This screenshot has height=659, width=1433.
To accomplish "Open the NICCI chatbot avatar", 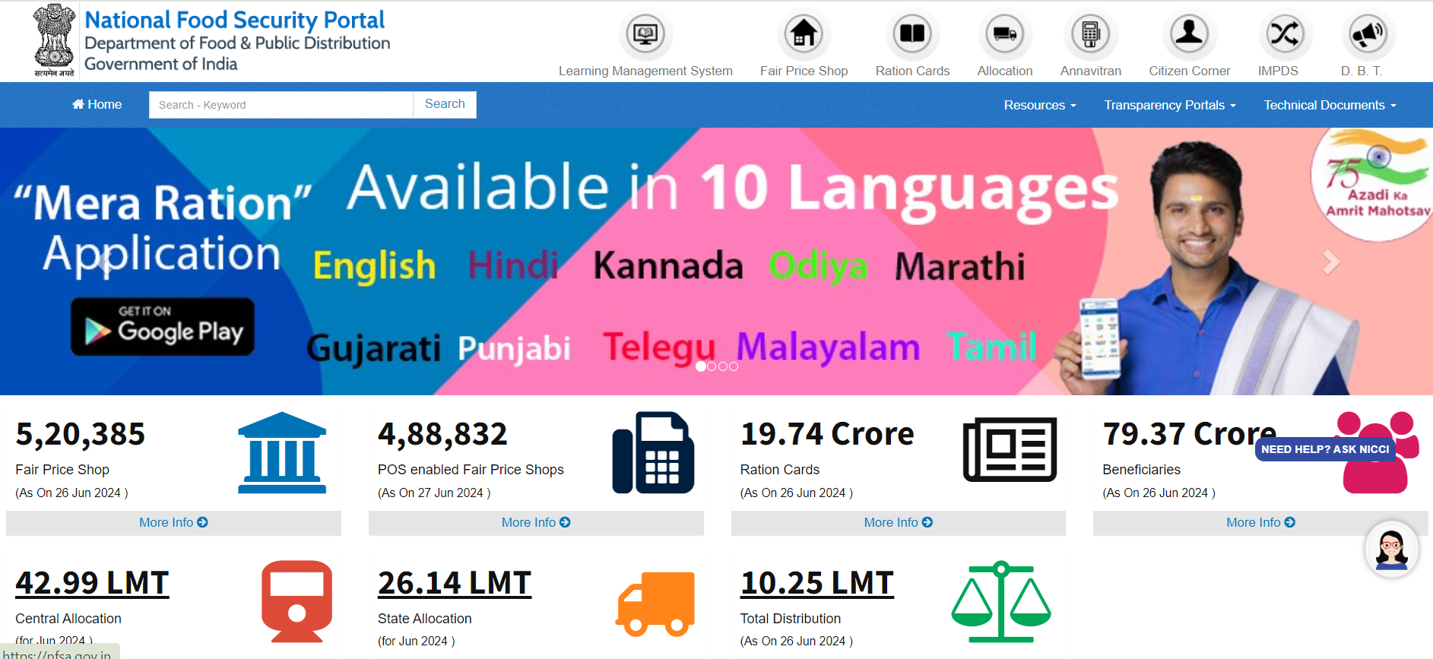I will tap(1391, 549).
